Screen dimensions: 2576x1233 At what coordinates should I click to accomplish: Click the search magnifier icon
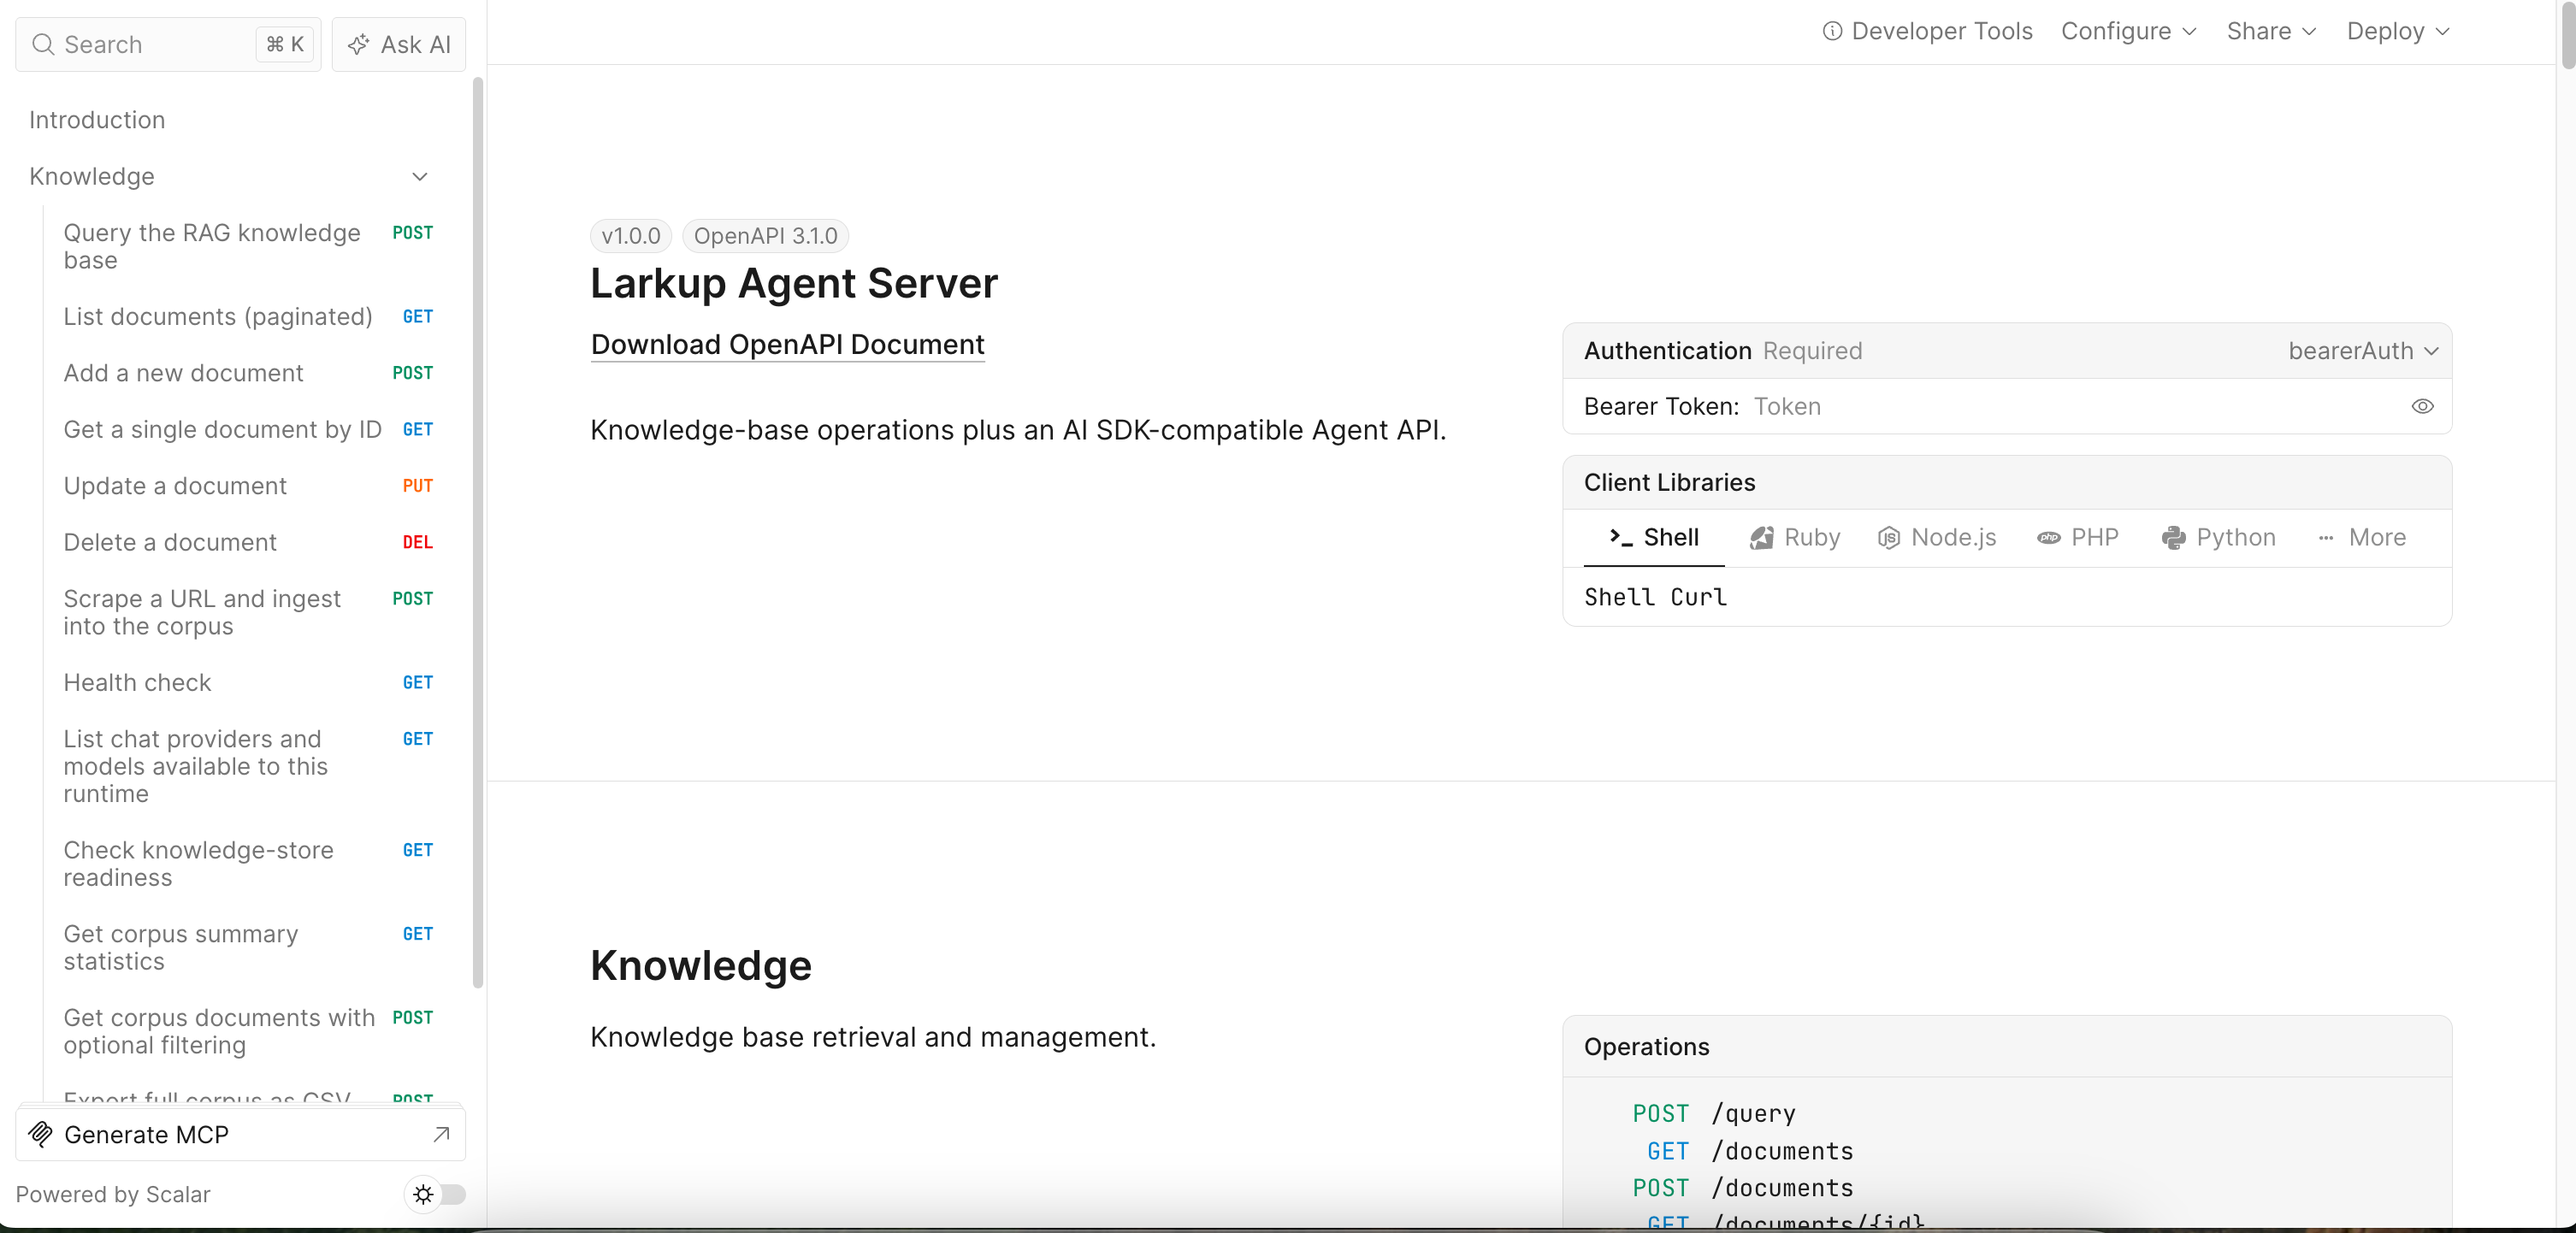(43, 44)
